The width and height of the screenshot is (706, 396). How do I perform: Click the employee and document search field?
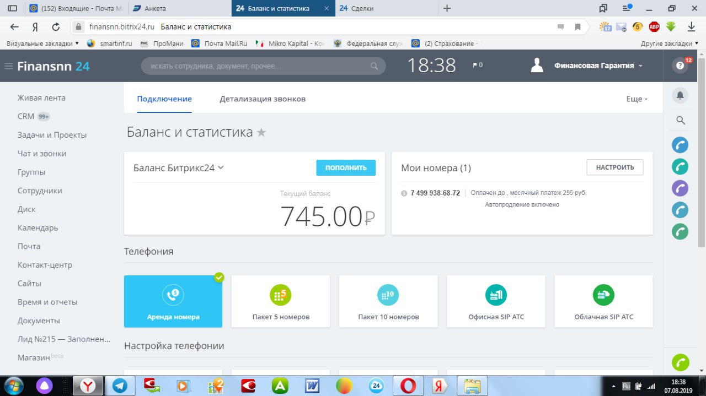click(x=263, y=66)
